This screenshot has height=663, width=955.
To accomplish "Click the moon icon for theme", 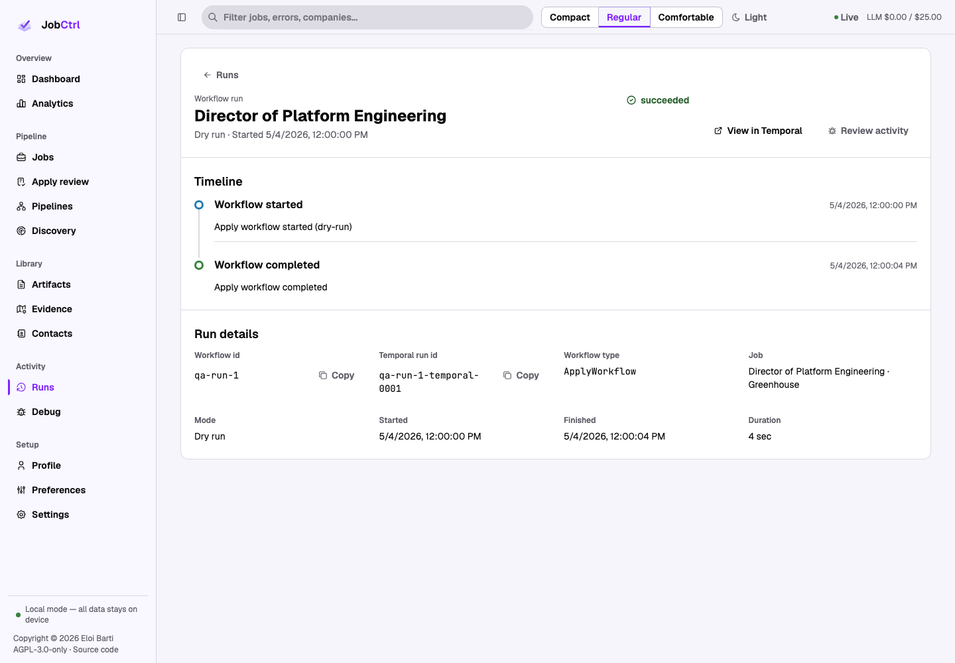I will 736,17.
